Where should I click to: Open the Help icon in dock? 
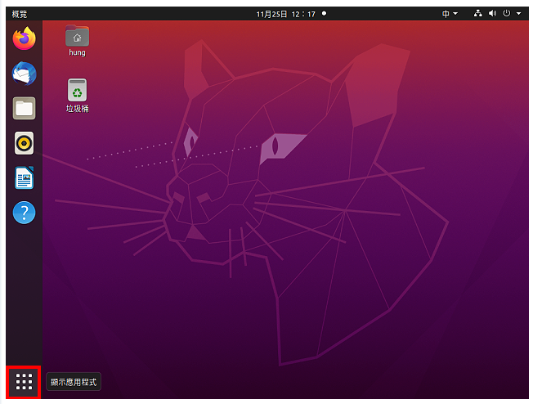pyautogui.click(x=24, y=213)
